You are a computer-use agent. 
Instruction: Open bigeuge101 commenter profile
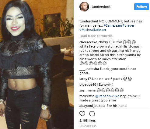(89, 84)
